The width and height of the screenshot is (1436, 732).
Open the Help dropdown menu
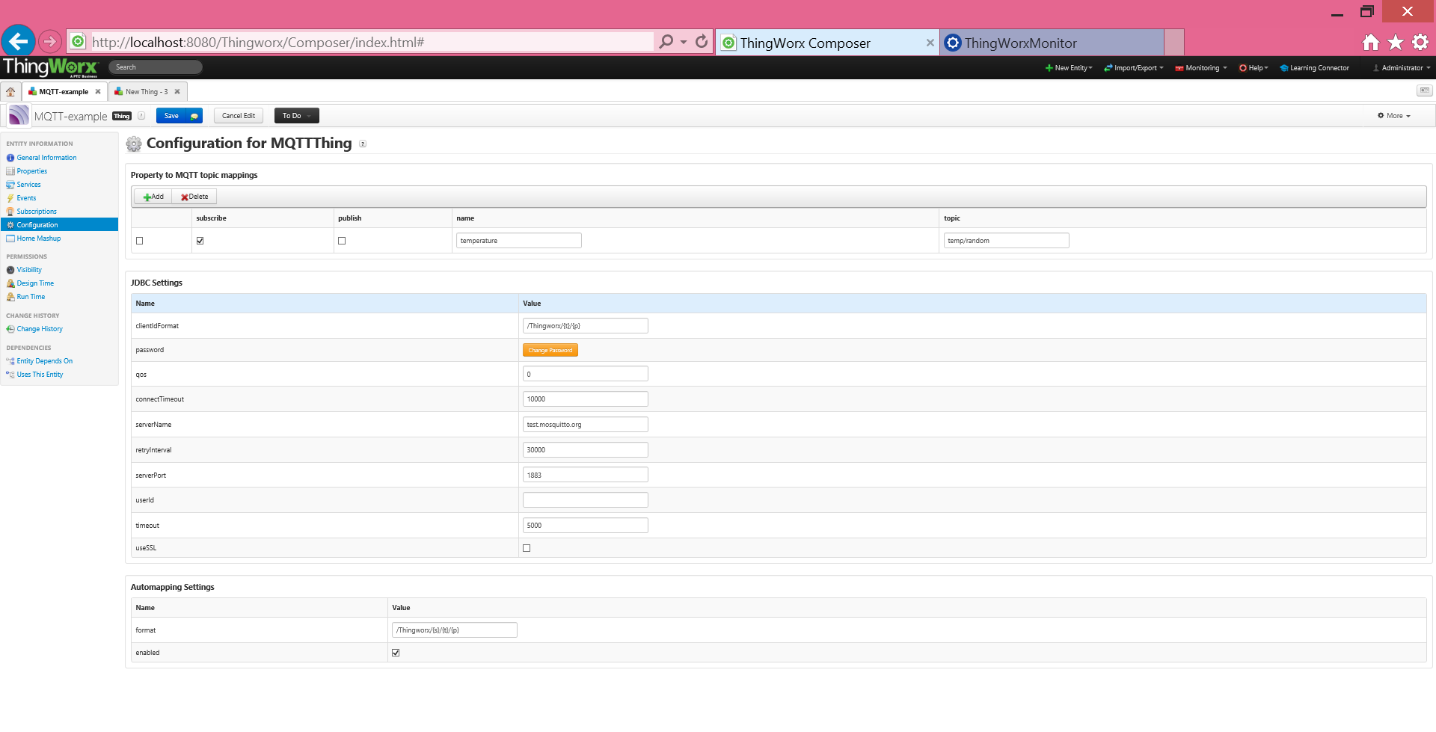point(1254,68)
